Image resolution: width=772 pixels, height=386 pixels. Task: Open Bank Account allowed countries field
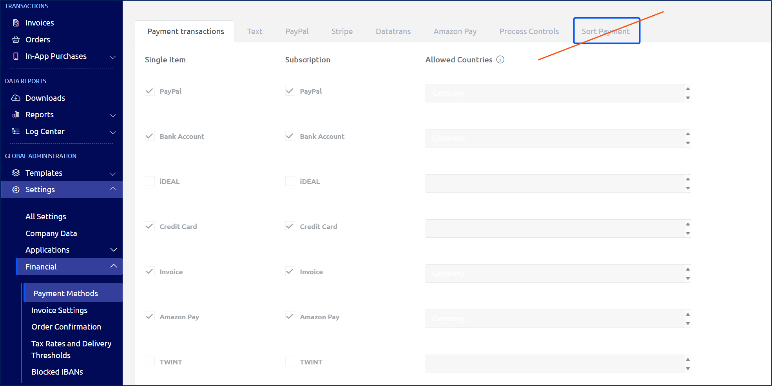tap(558, 138)
